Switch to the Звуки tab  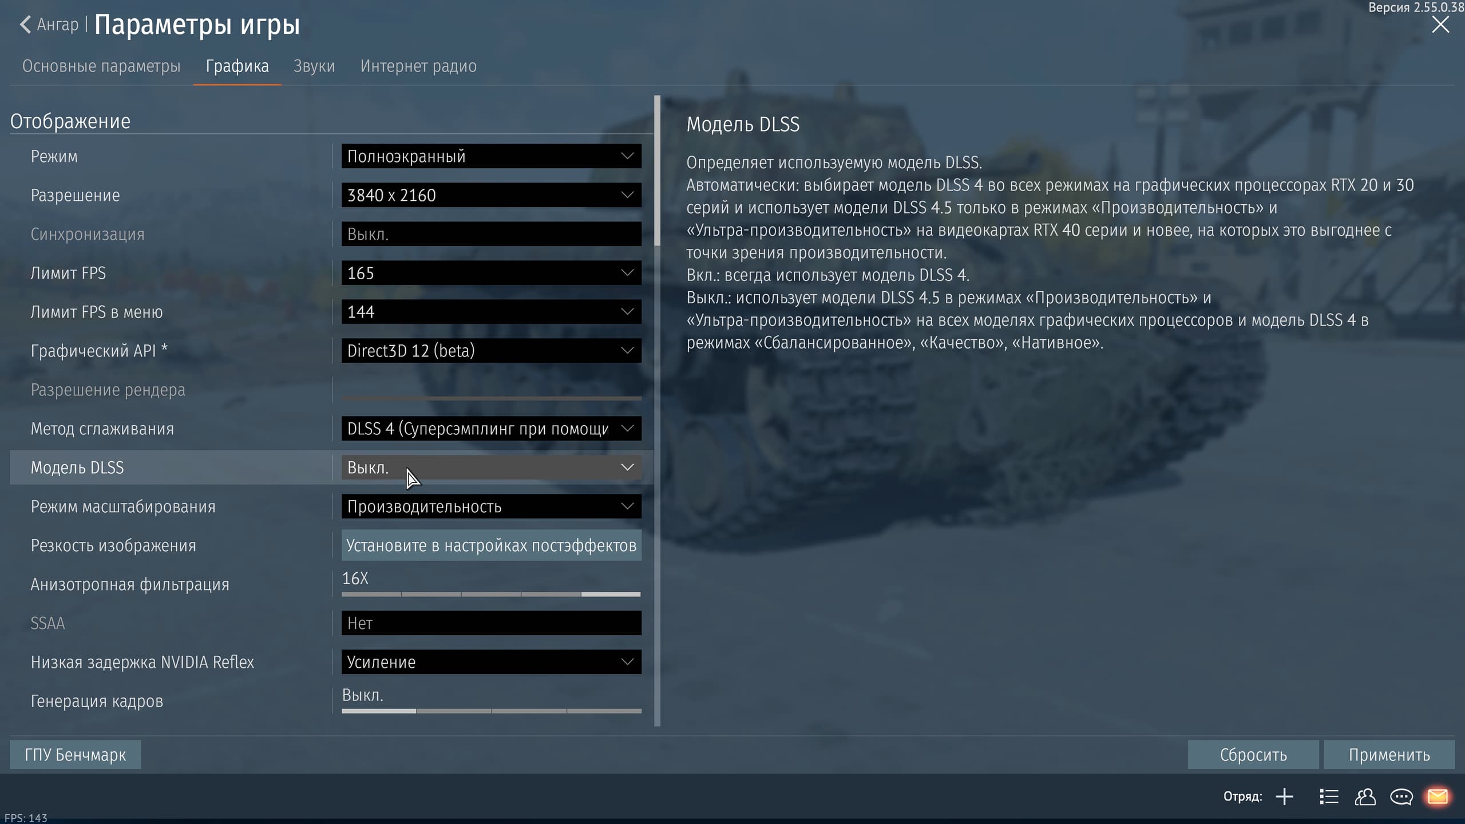point(314,66)
